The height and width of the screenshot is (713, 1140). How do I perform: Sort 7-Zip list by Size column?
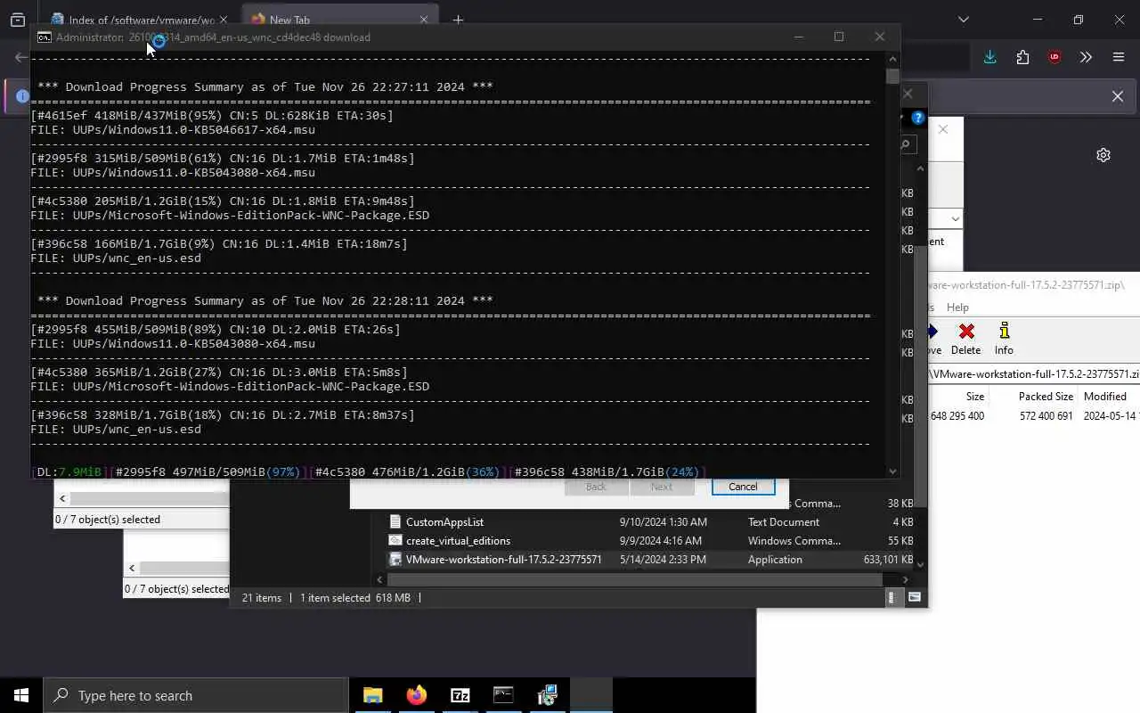coord(975,397)
